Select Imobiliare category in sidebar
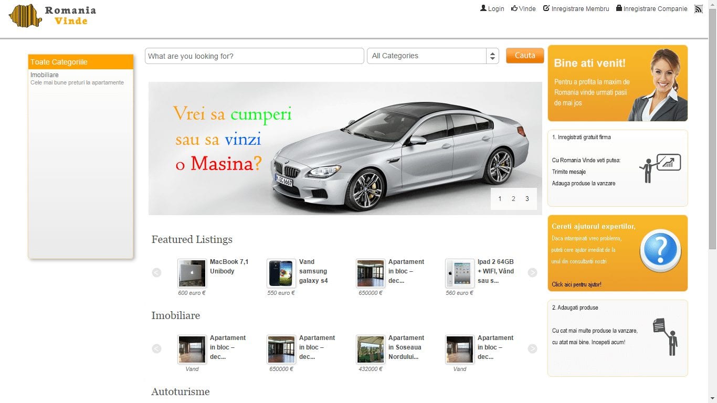 click(x=45, y=75)
